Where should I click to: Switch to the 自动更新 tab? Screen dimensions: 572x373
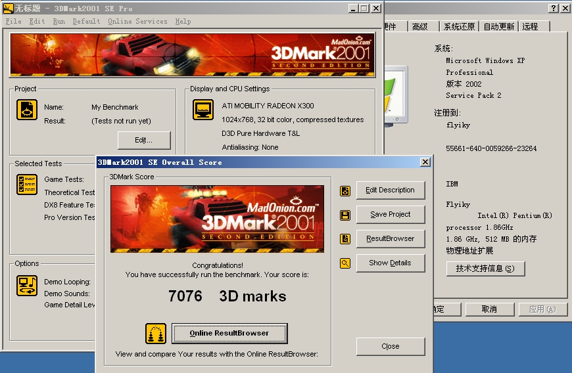(498, 26)
